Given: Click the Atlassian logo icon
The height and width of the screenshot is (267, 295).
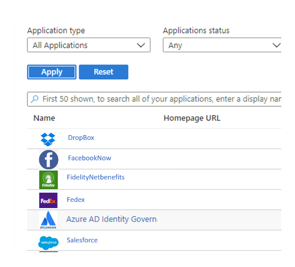Looking at the screenshot, I should (48, 220).
